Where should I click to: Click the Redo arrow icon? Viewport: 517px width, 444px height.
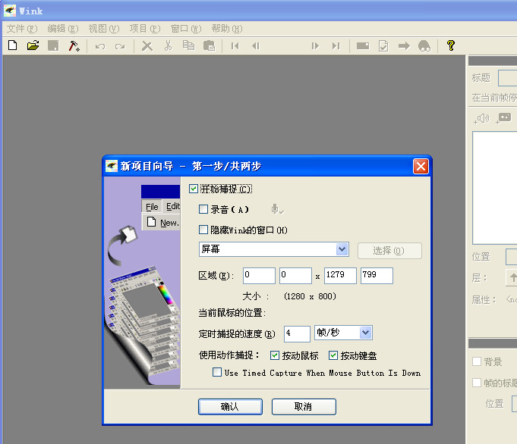120,46
